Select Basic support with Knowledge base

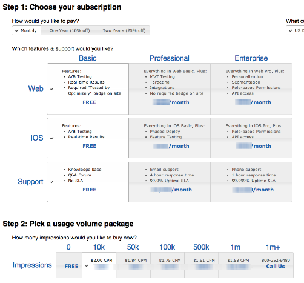coord(88,182)
